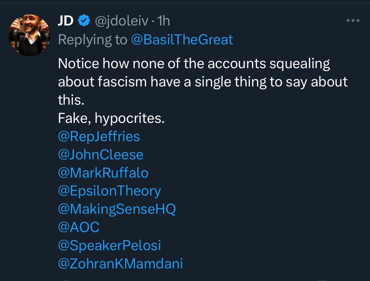Screen dimensions: 370x281
Task: Open the @SpeakerPelosi mention
Action: pos(110,245)
